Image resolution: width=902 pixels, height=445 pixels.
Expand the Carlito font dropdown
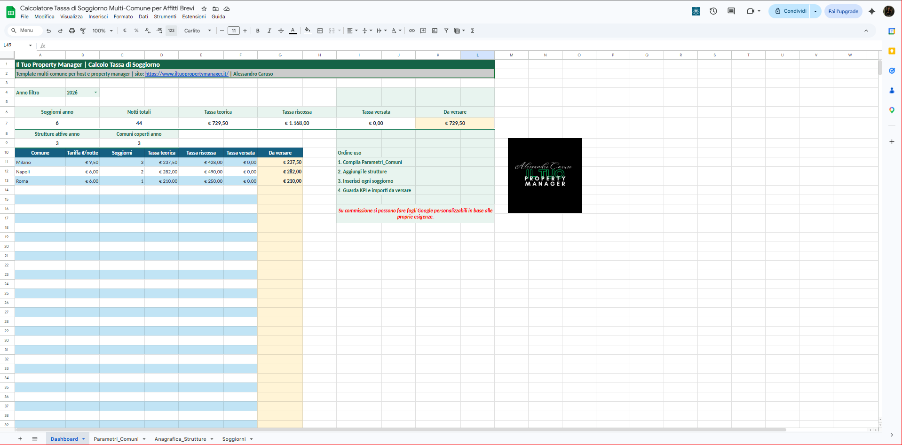(x=210, y=31)
